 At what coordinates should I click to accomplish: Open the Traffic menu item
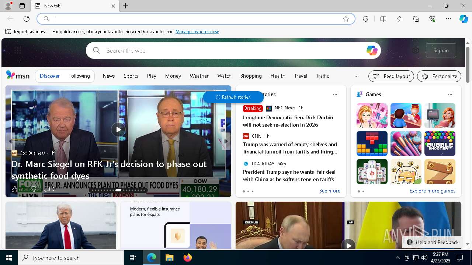322,76
